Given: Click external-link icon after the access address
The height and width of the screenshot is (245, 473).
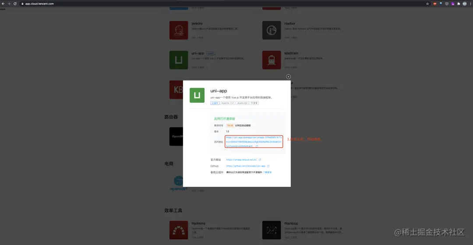Looking at the screenshot, I should click(x=257, y=146).
